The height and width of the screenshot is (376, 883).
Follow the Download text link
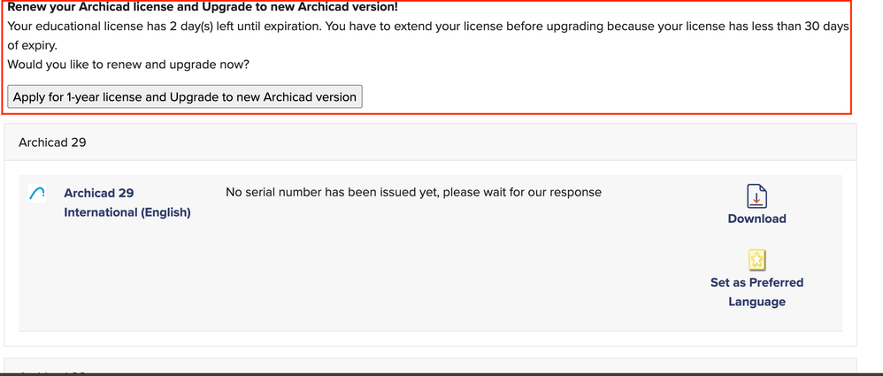(x=756, y=219)
